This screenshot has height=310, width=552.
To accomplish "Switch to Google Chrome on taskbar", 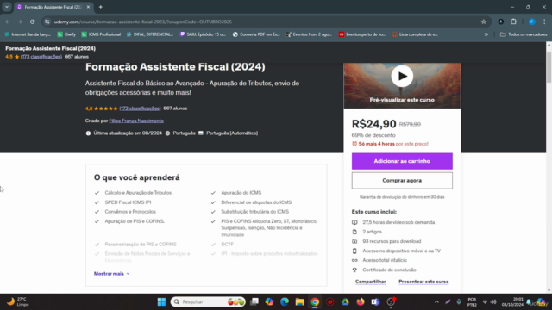I will click(315, 301).
